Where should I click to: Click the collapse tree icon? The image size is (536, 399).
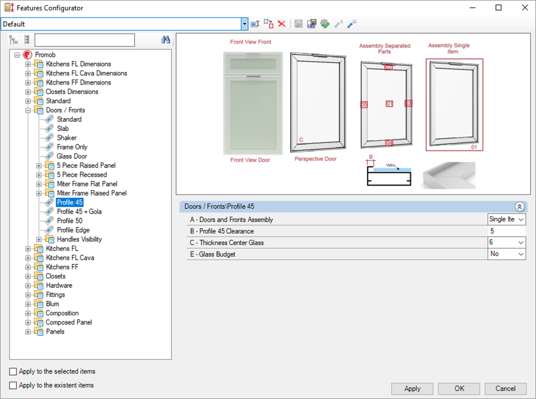pos(27,40)
